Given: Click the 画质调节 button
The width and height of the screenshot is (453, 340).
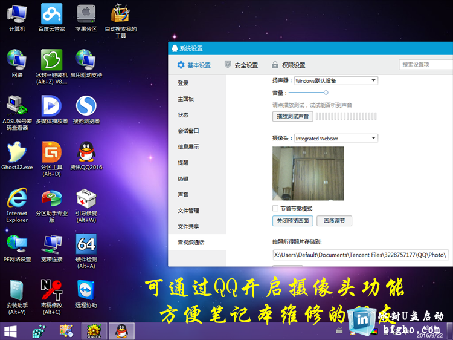Looking at the screenshot, I should (x=334, y=221).
